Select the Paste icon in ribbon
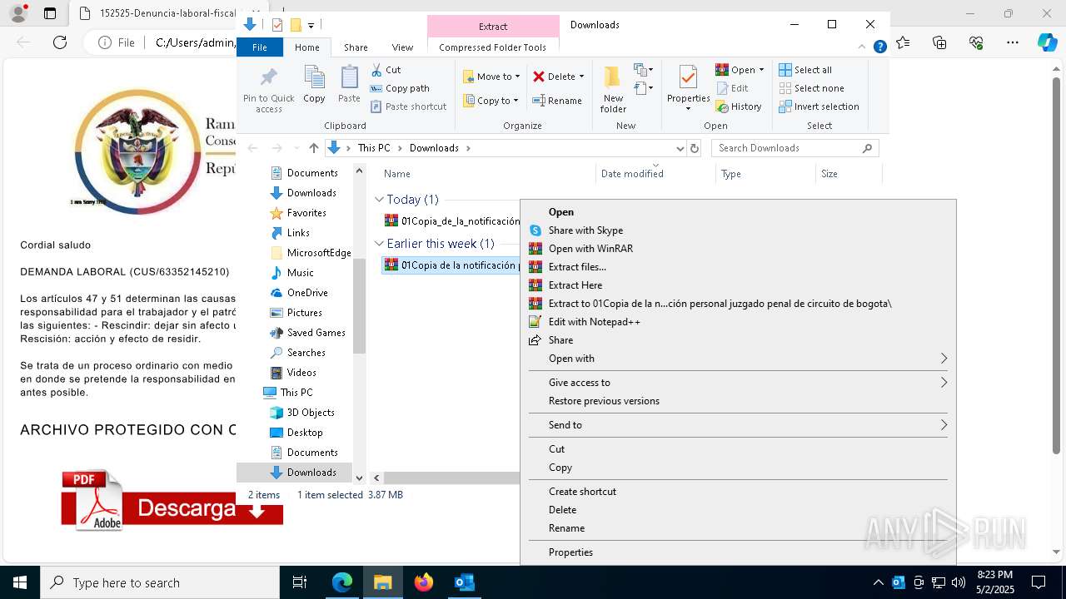The height and width of the screenshot is (599, 1066). click(x=349, y=85)
